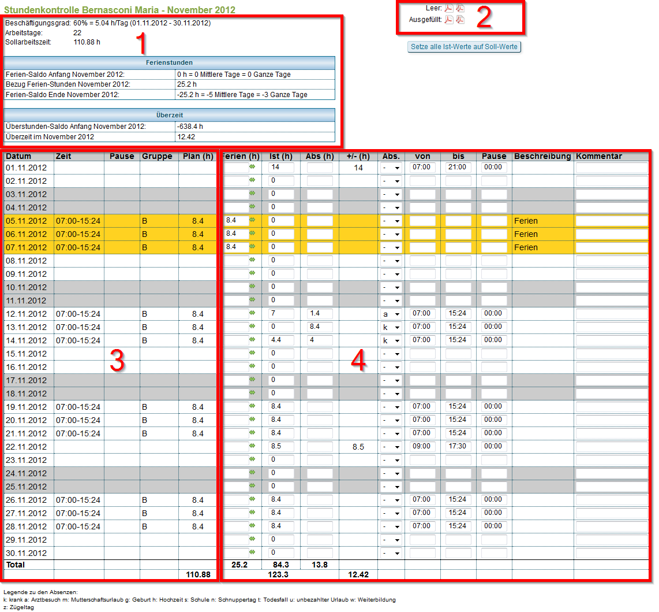Image resolution: width=659 pixels, height=612 pixels.
Task: Open the Abs. dropdown for 12.11.2012
Action: click(391, 314)
